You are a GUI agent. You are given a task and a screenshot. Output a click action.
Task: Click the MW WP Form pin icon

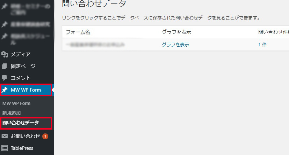point(5,90)
